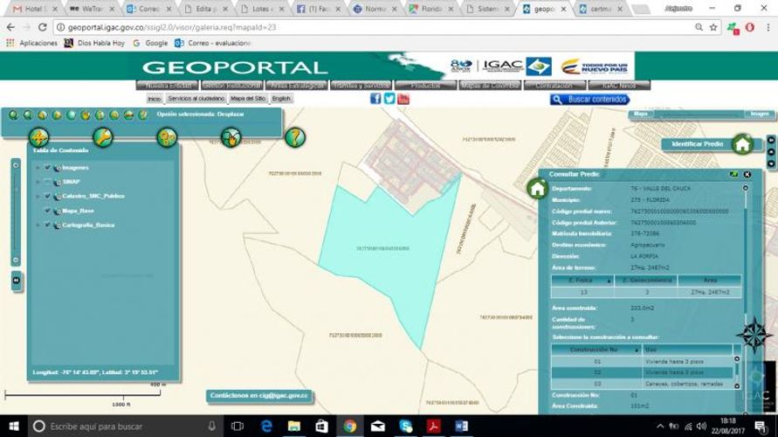Open the IGAC Facebook page icon

pos(375,98)
